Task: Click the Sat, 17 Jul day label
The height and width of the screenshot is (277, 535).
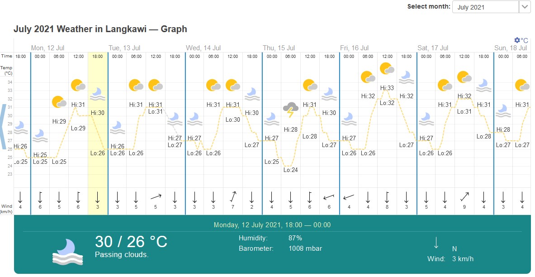Action: pos(433,48)
